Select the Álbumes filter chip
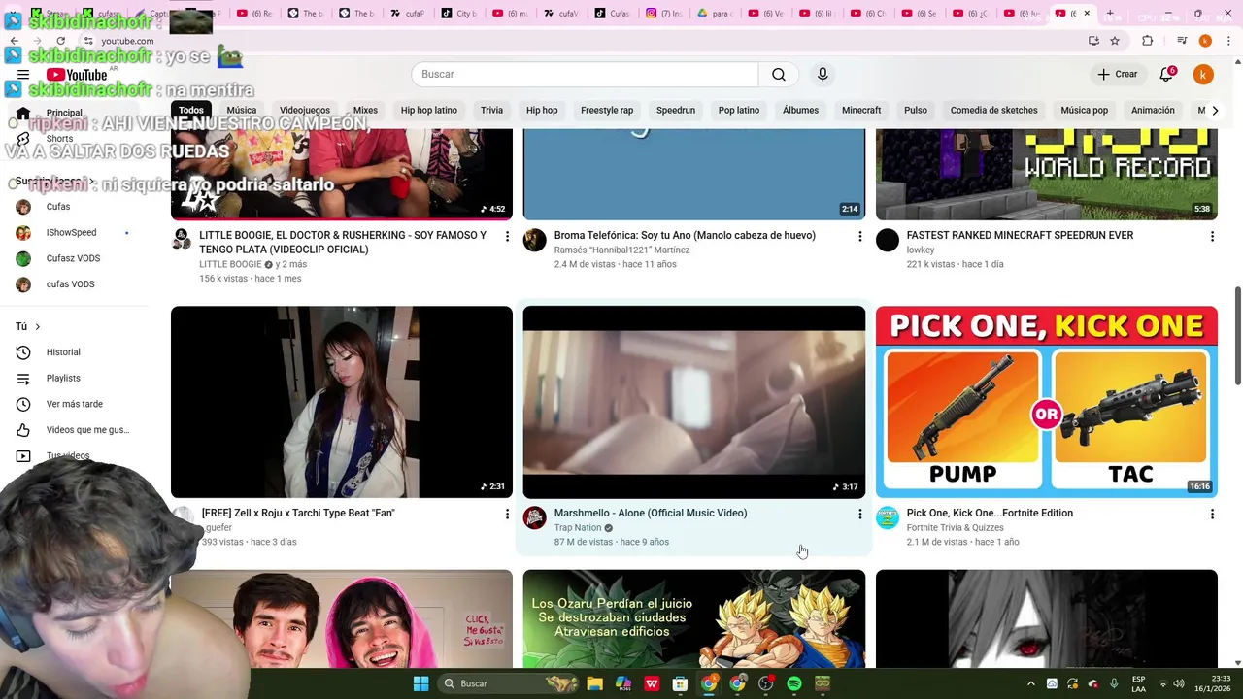The height and width of the screenshot is (699, 1243). [801, 111]
